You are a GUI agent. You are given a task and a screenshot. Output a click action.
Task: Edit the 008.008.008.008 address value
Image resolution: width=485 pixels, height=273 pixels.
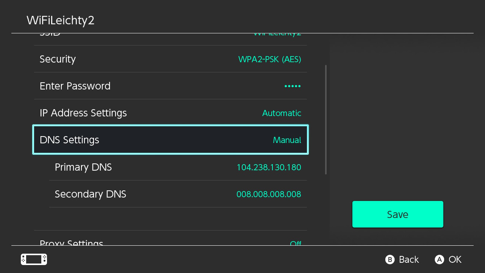pos(269,195)
